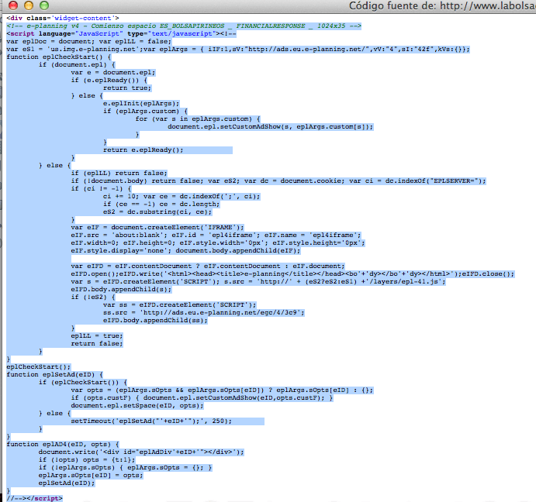Click line 'return e.eplReady();'

pyautogui.click(x=144, y=150)
